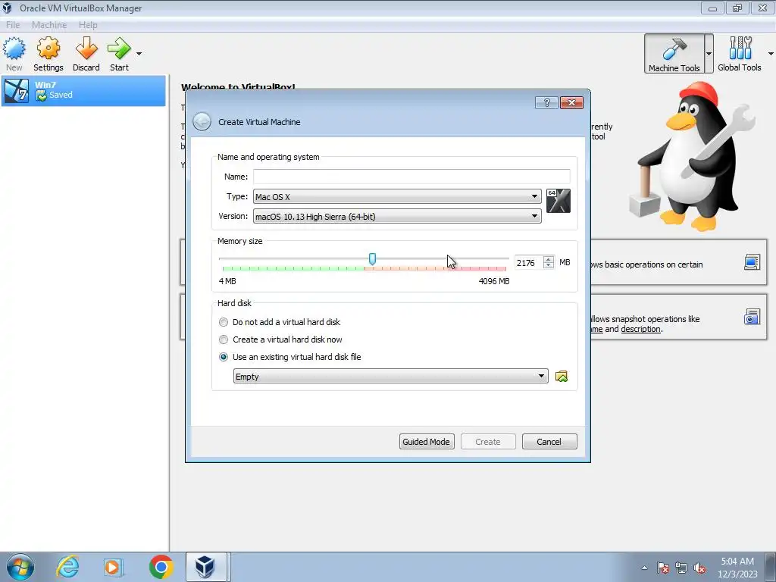Increase memory with the spinner up arrow
Screen dimensions: 776x582
(549, 259)
